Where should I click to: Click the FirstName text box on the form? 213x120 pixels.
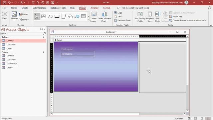pyautogui.click(x=78, y=54)
